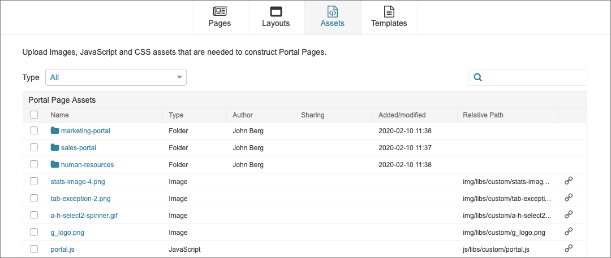Click into the asset search field
This screenshot has width=611, height=258.
pos(533,77)
